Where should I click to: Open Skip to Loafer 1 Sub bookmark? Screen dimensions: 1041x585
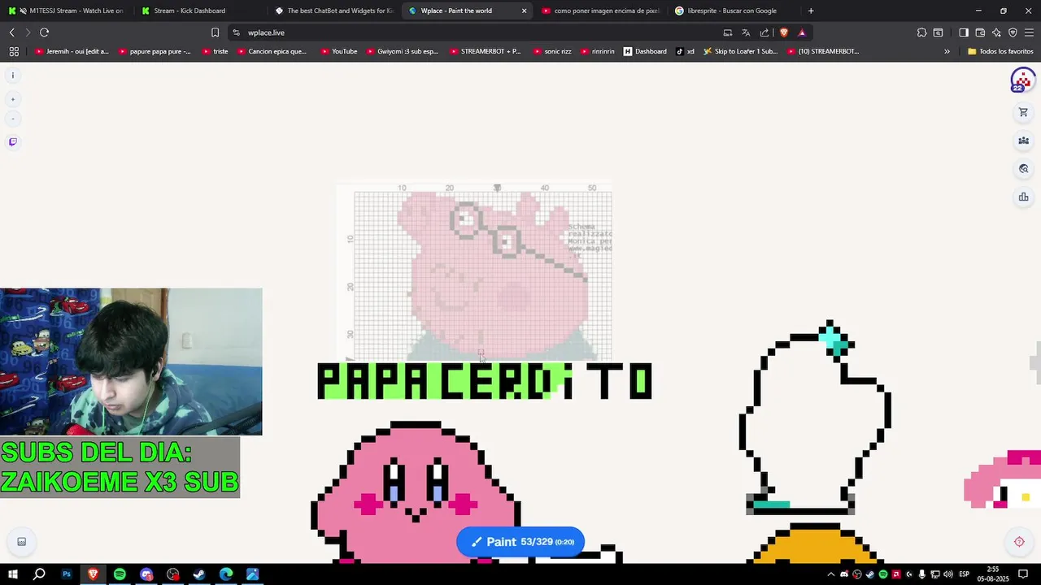pyautogui.click(x=741, y=51)
